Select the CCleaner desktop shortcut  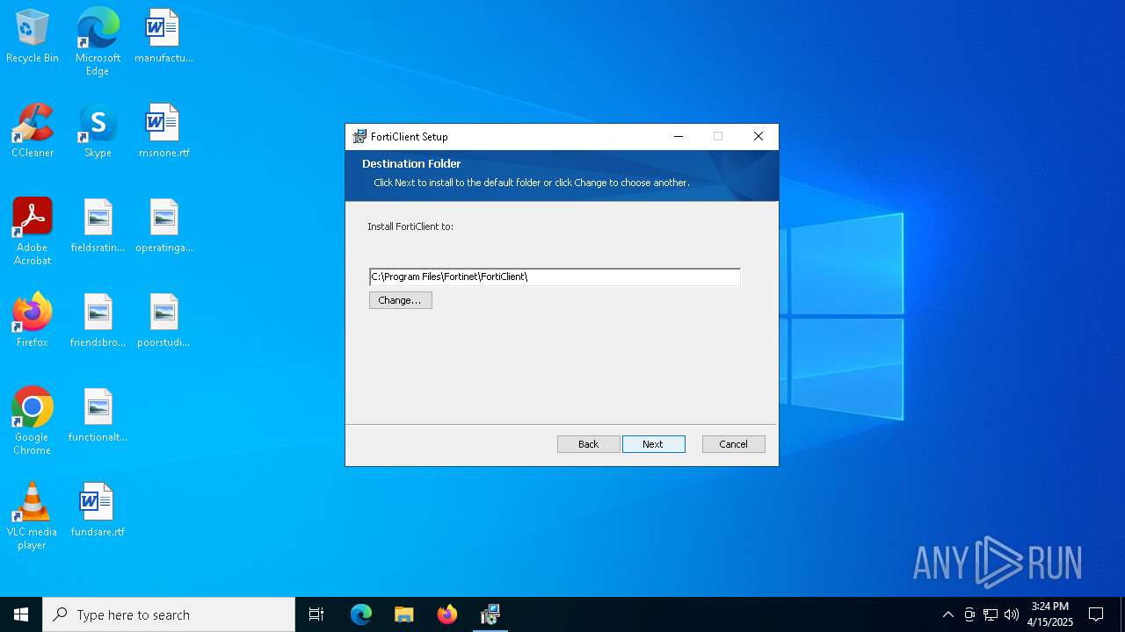[x=33, y=131]
